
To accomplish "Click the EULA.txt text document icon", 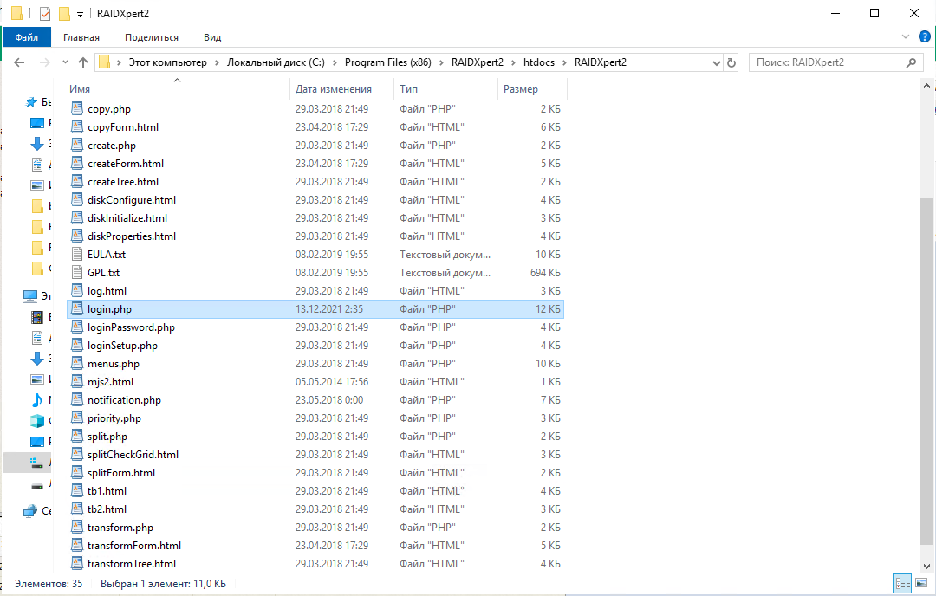I will click(x=77, y=254).
